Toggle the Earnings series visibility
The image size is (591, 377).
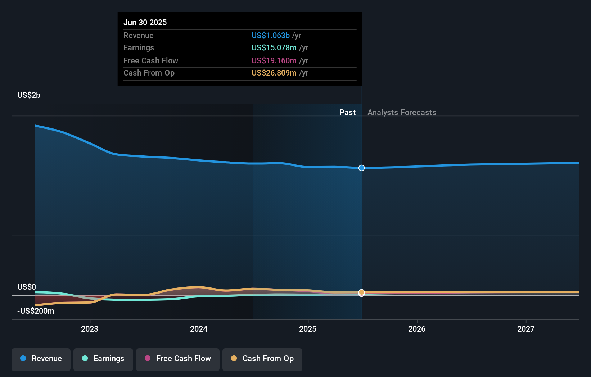coord(103,359)
